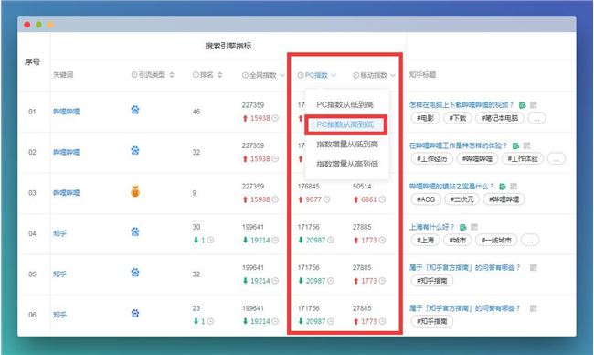Click the green edit icon after 上海有什么好
The width and height of the screenshot is (594, 355).
(463, 227)
